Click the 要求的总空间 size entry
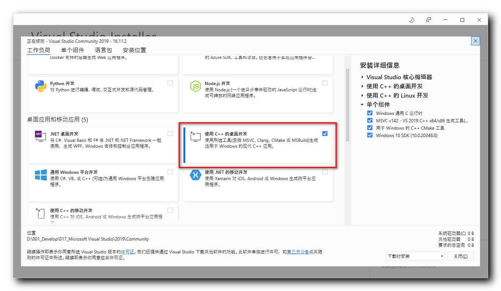 tap(456, 245)
